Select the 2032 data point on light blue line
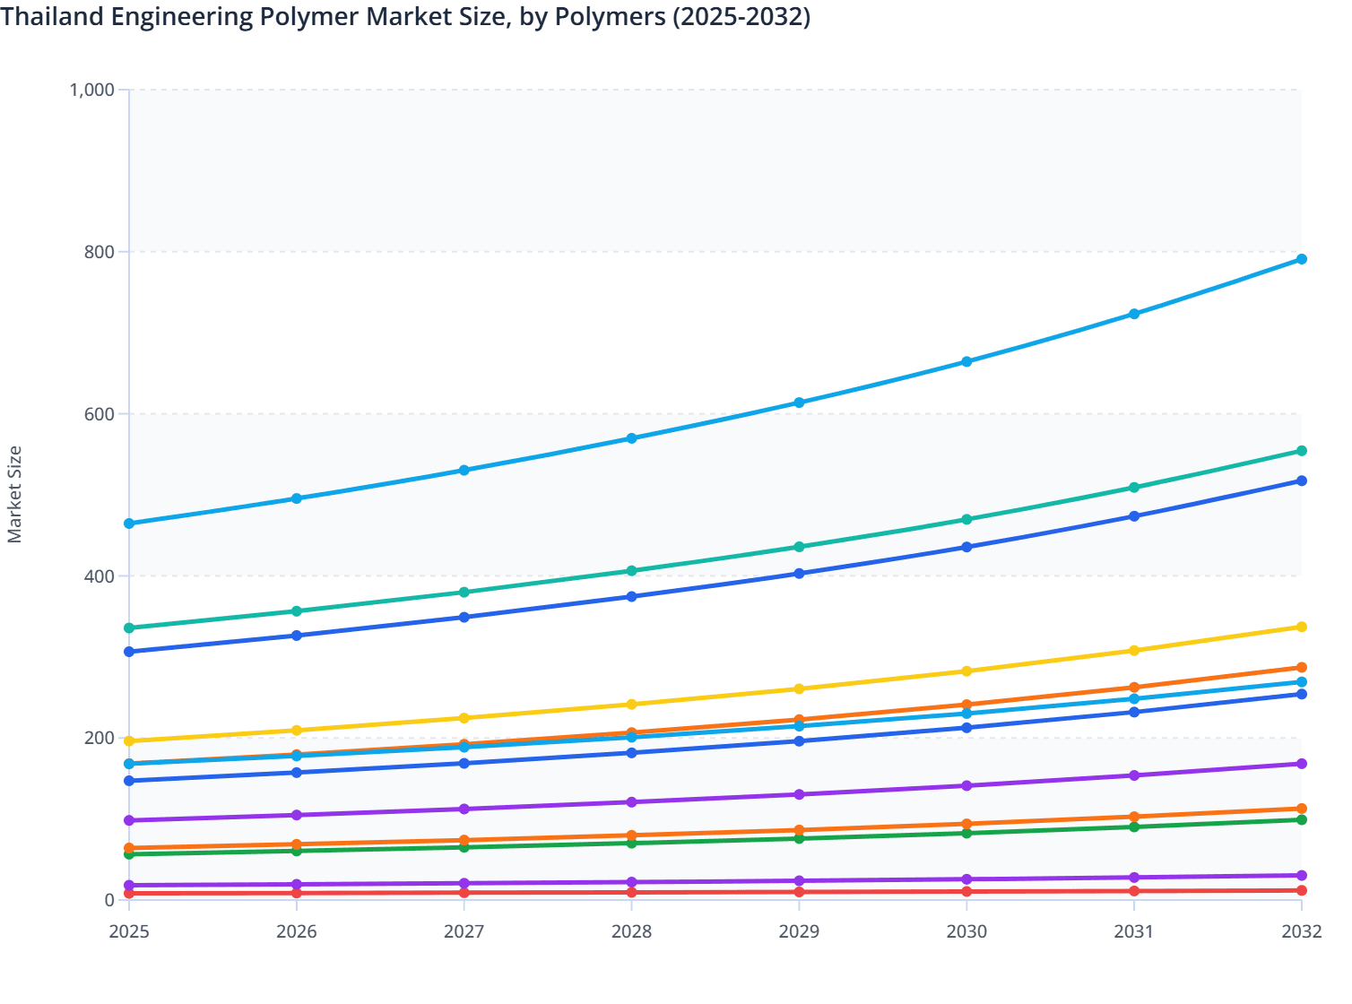The image size is (1352, 1004). click(x=1300, y=259)
